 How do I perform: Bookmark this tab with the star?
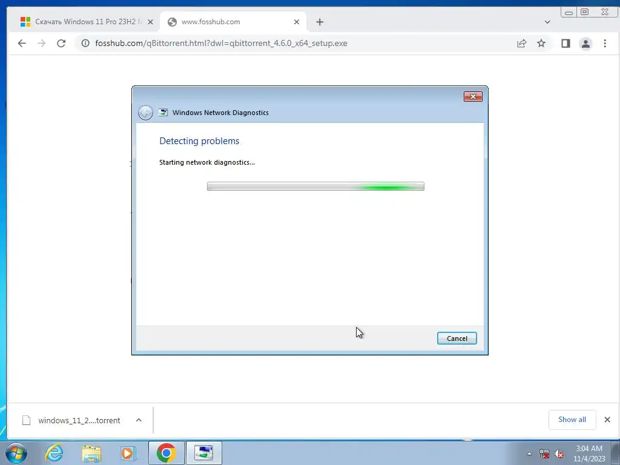541,44
